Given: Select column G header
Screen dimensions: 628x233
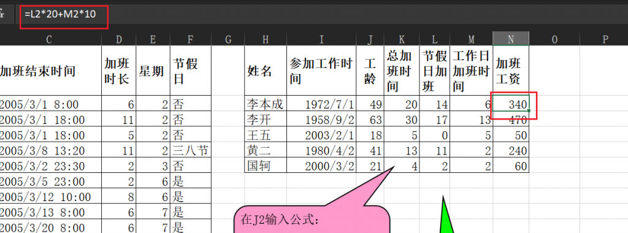Looking at the screenshot, I should 228,39.
